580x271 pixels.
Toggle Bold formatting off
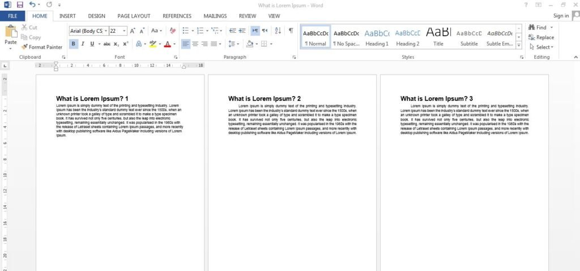pyautogui.click(x=74, y=44)
